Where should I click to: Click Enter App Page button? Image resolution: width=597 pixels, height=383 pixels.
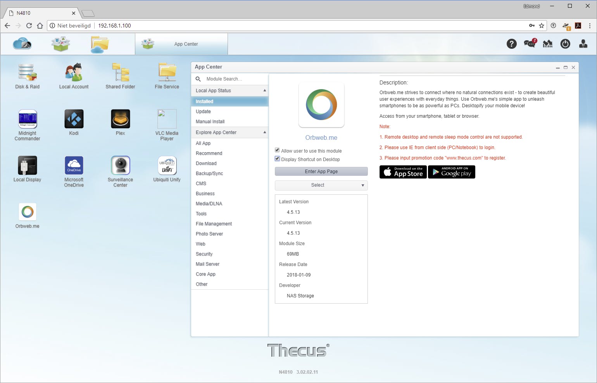pyautogui.click(x=321, y=172)
